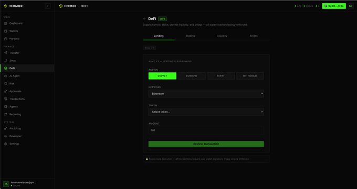Screen dimensions: 357x189
Task: Open the Transactions menu item
Action: coord(27,99)
